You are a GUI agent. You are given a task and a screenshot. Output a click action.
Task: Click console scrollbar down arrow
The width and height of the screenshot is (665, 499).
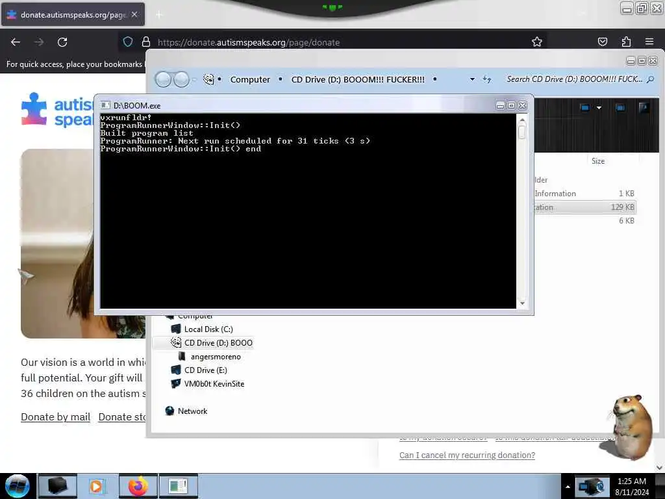click(522, 303)
